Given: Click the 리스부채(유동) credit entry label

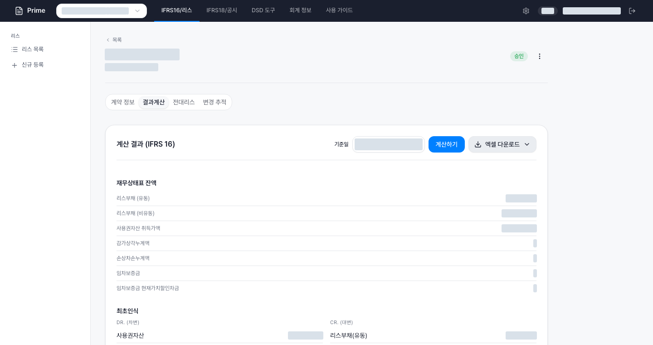Looking at the screenshot, I should (x=349, y=335).
